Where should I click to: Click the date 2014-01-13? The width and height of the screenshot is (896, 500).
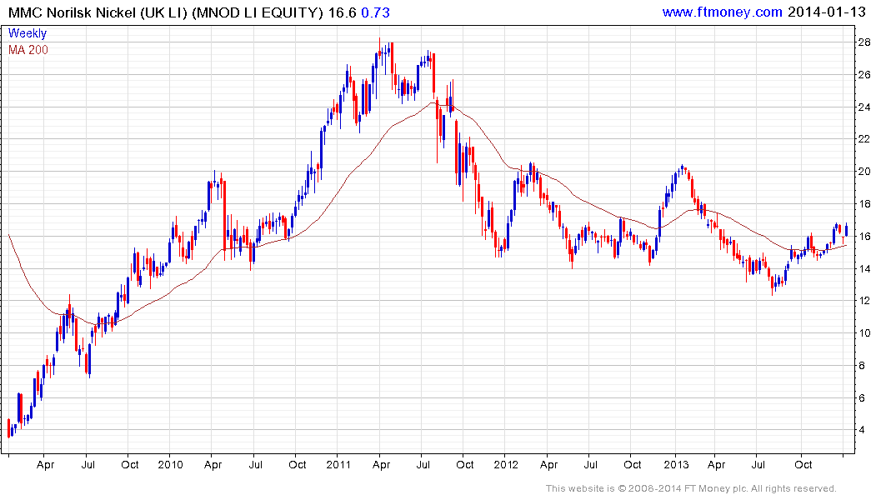point(826,12)
